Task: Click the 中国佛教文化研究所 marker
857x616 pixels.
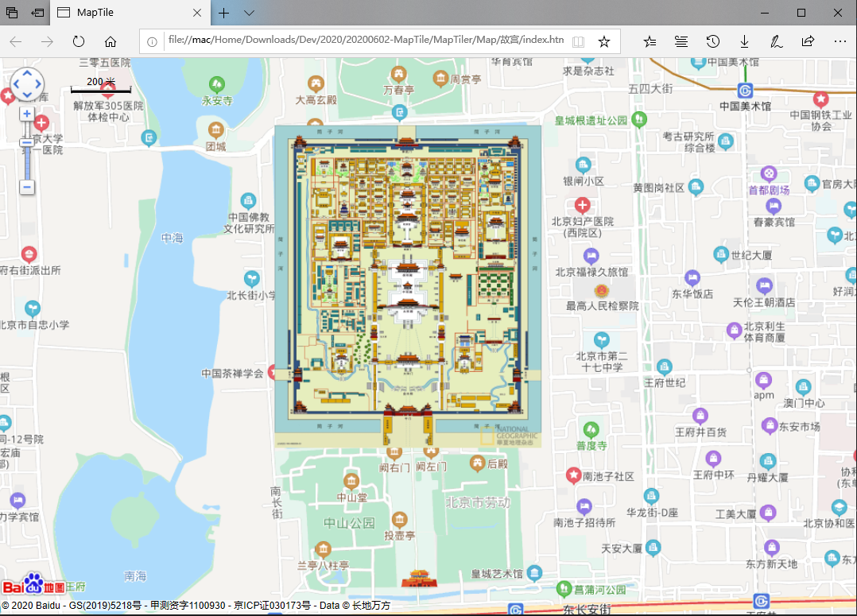Action: (x=248, y=200)
